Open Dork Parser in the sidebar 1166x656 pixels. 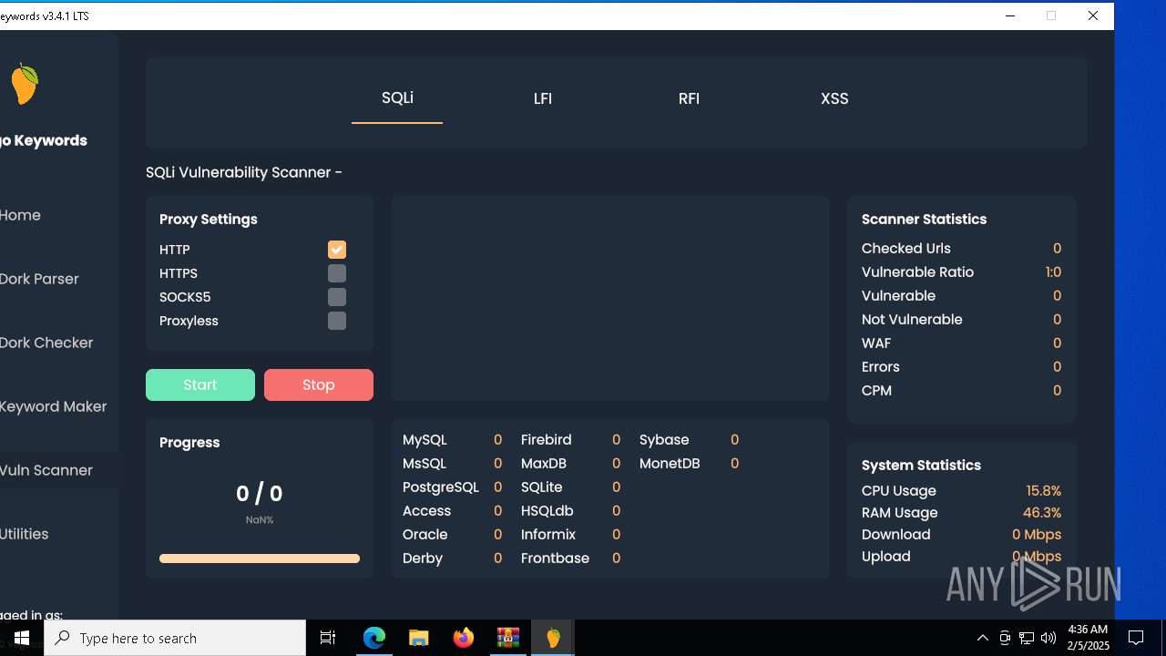pyautogui.click(x=39, y=279)
